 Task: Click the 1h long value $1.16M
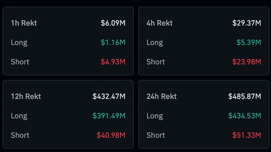pos(113,42)
